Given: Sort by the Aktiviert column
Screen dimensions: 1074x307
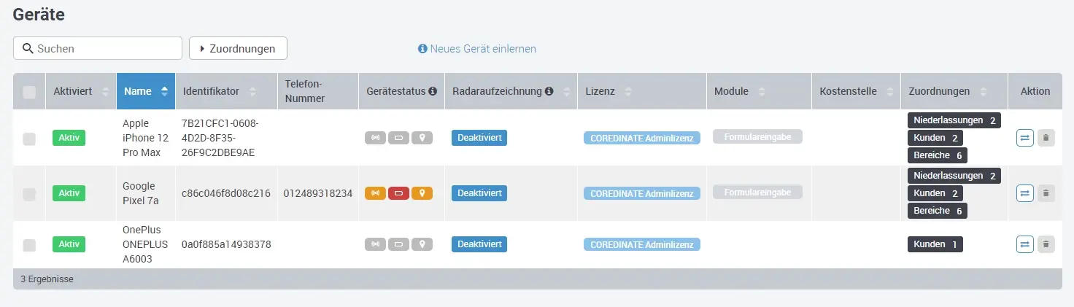Looking at the screenshot, I should (80, 91).
